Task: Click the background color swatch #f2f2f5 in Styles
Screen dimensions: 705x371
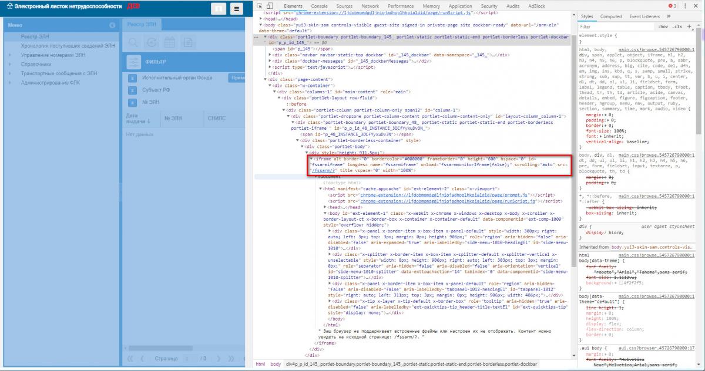Action: [x=622, y=283]
